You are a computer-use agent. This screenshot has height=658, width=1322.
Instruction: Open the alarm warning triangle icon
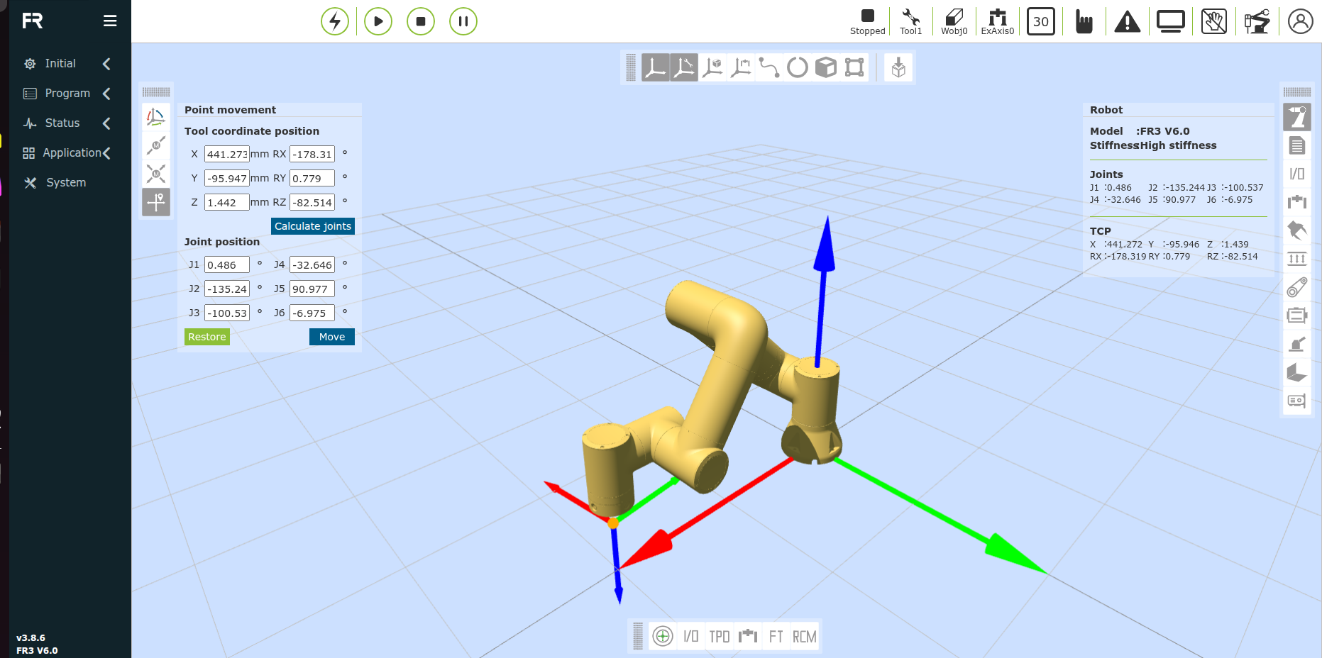pos(1127,22)
